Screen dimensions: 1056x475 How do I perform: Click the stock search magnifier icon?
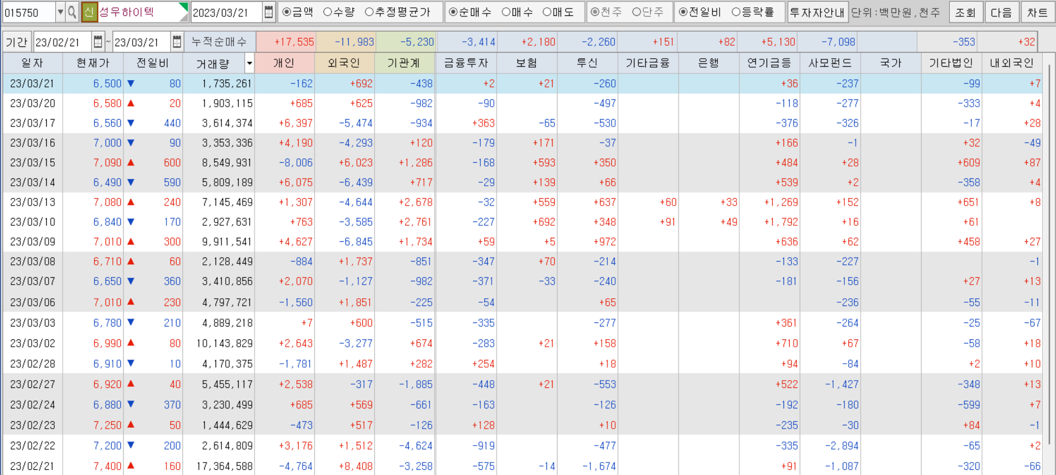pos(72,12)
